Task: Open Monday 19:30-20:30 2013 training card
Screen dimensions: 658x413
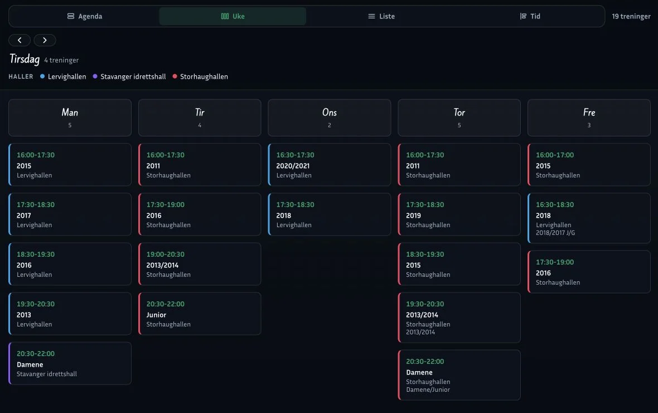Action: point(70,314)
